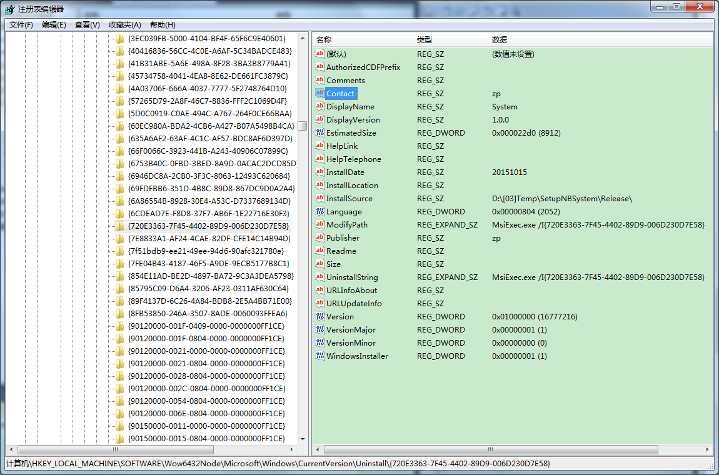The width and height of the screenshot is (719, 475).
Task: Click the values pane scroll-left arrow
Action: point(318,450)
